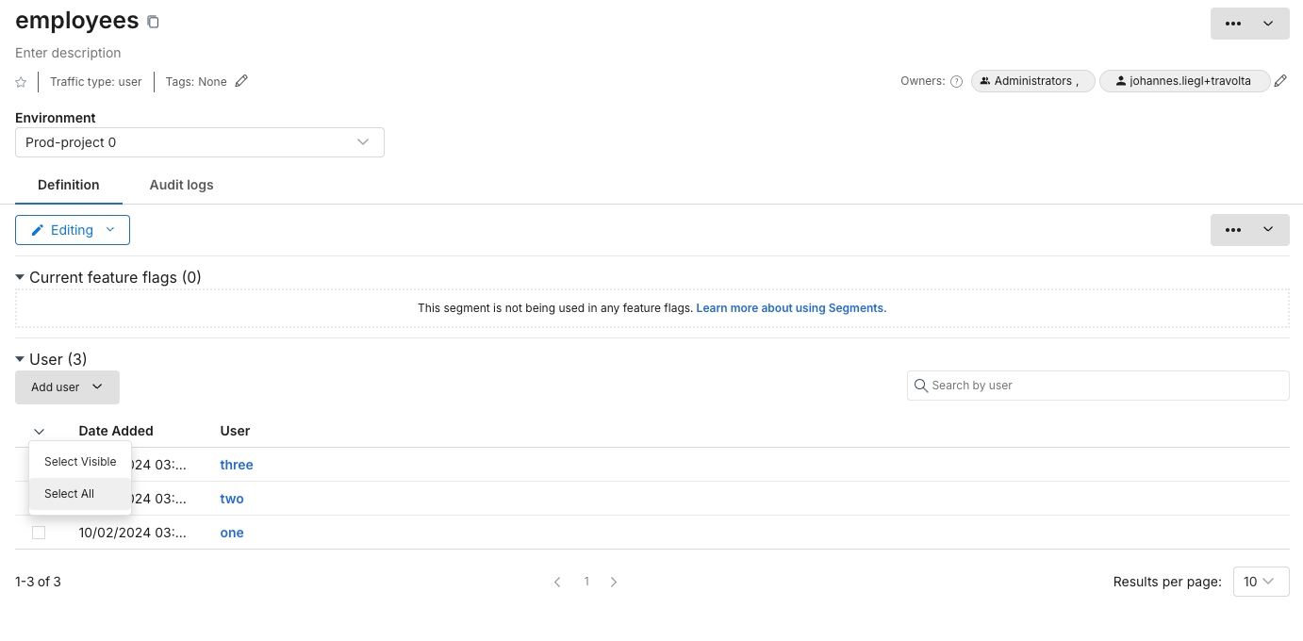The image size is (1303, 641).
Task: Click the pencil icon to edit owners
Action: click(1280, 81)
